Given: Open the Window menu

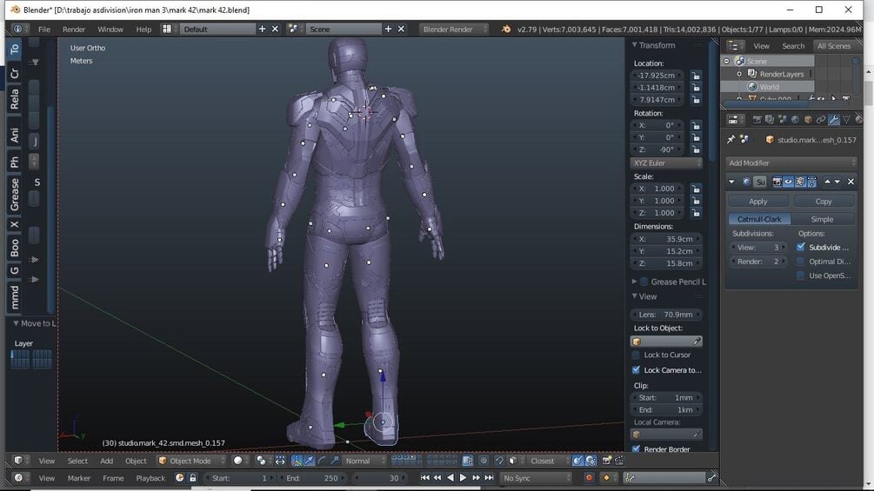Looking at the screenshot, I should coord(110,30).
